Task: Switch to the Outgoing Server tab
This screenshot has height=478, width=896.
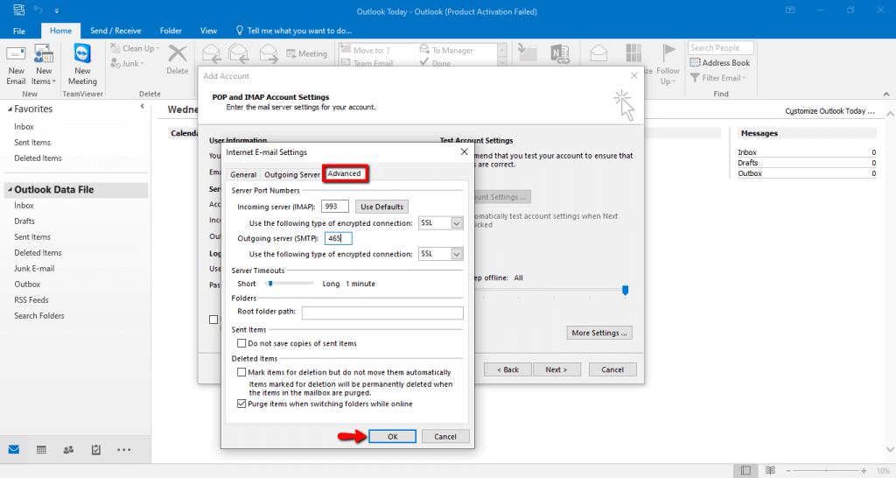Action: point(292,175)
